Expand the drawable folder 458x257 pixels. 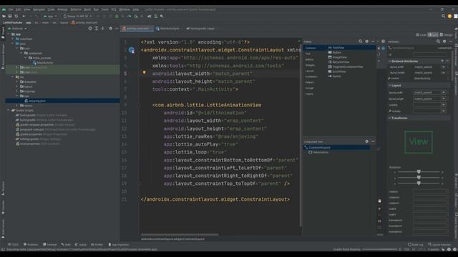(x=17, y=82)
